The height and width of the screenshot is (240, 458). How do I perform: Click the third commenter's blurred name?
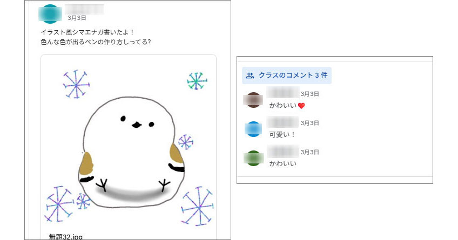[283, 151]
